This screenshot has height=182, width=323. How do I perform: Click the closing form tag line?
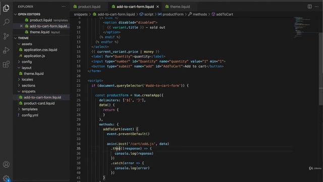tap(94, 71)
